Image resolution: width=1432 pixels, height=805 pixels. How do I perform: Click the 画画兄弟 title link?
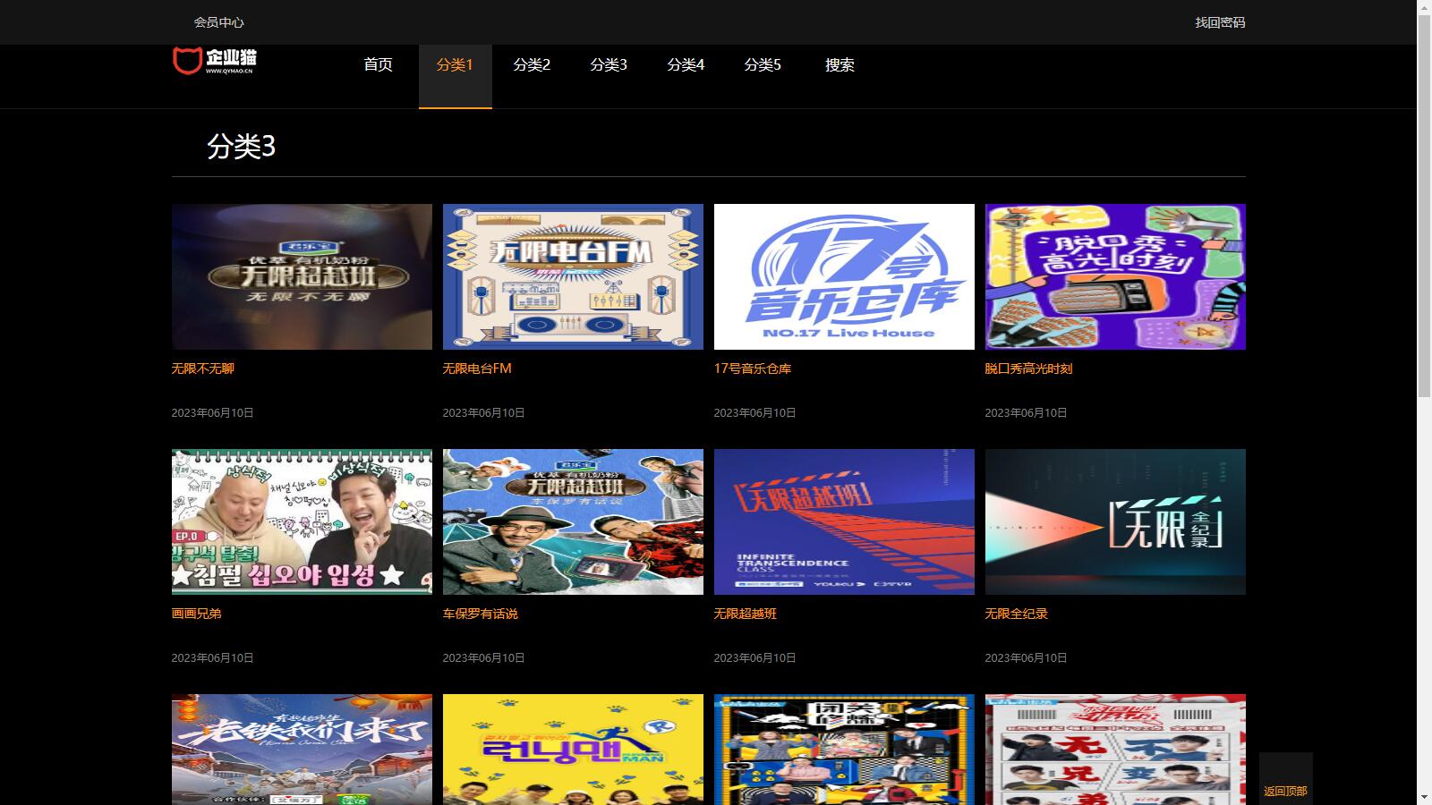(x=196, y=614)
